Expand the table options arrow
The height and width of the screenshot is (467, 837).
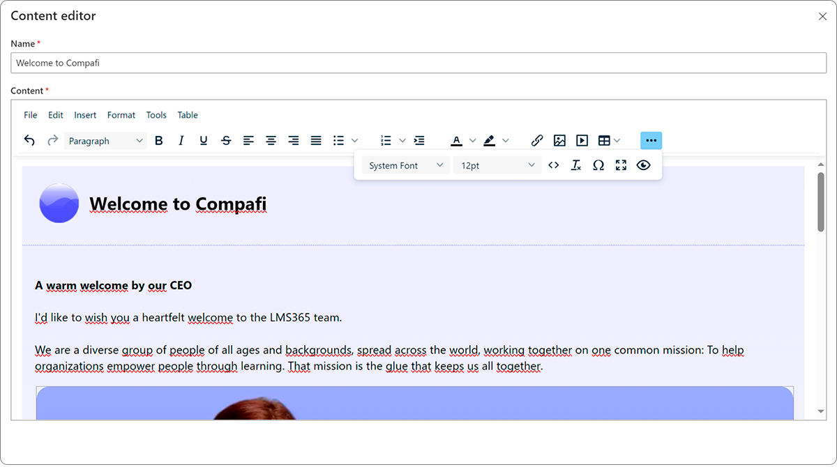(x=617, y=141)
